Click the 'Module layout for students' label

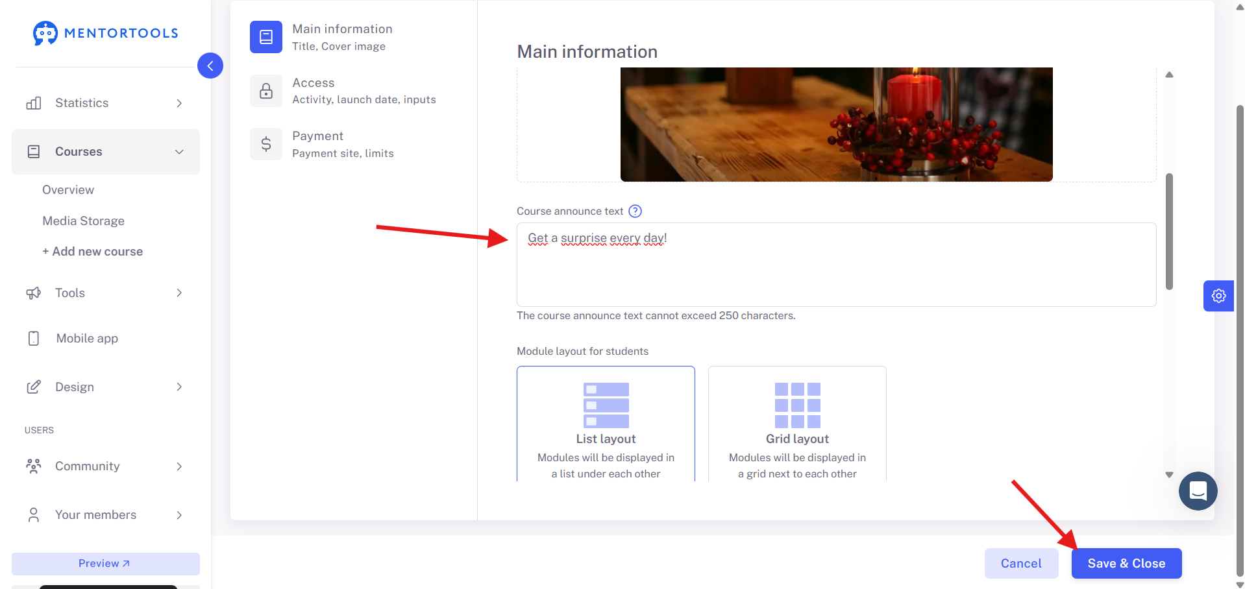pos(582,352)
